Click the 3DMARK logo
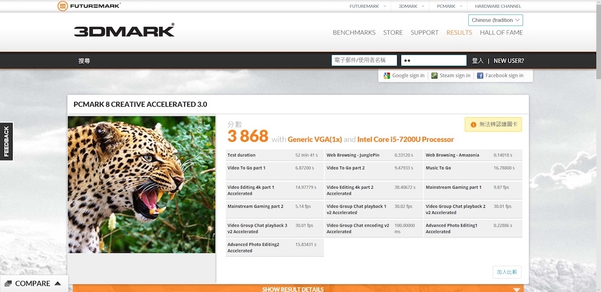 (124, 31)
